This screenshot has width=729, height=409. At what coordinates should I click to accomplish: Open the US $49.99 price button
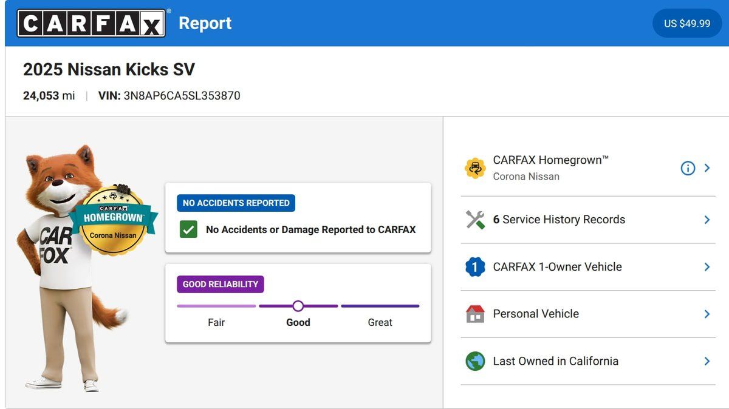click(x=687, y=23)
